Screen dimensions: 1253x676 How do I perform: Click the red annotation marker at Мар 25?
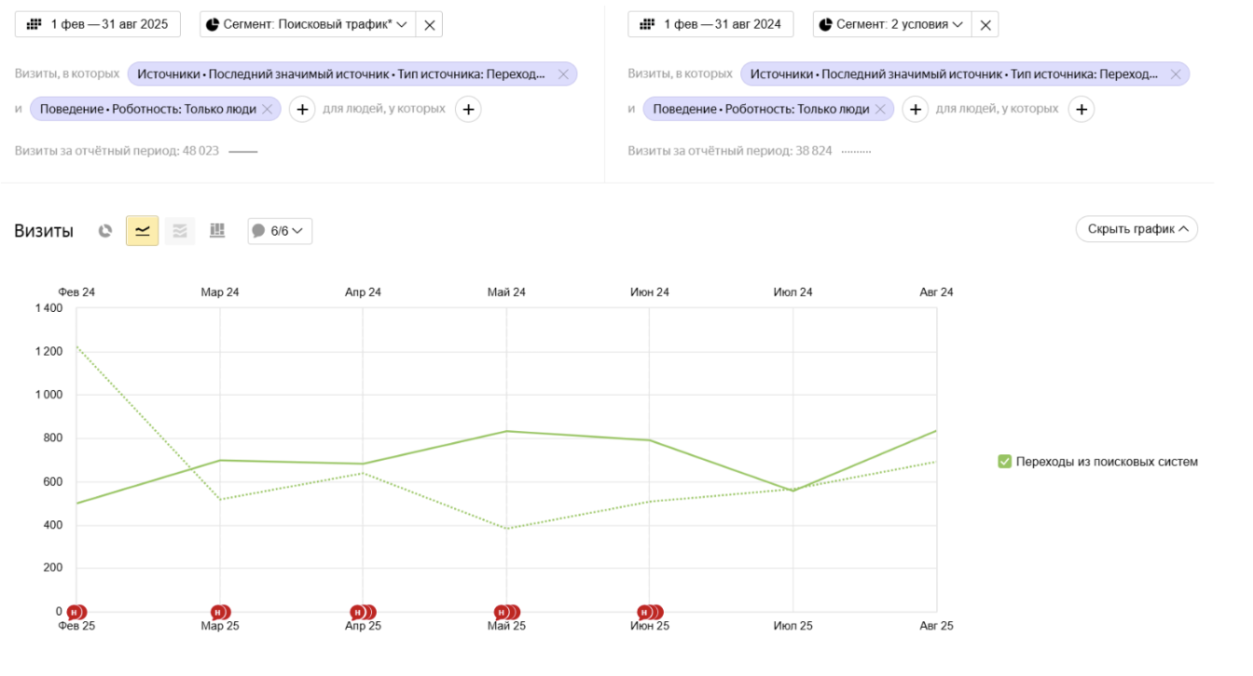tap(219, 612)
